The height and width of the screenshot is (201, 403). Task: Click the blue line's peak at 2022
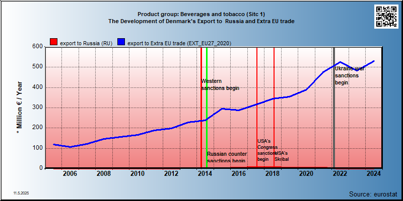[x=340, y=62]
